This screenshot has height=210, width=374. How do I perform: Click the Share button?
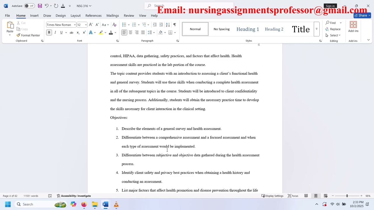362,15
